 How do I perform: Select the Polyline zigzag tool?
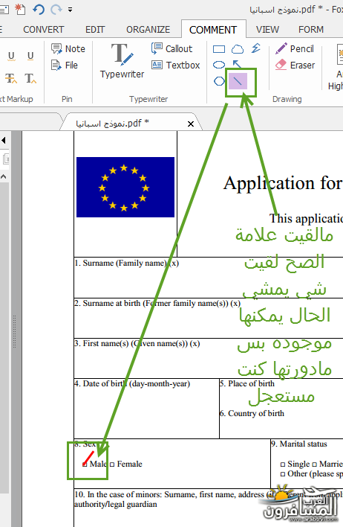coord(256,48)
